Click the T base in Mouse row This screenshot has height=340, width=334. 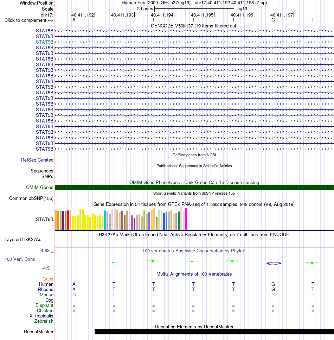click(x=114, y=295)
